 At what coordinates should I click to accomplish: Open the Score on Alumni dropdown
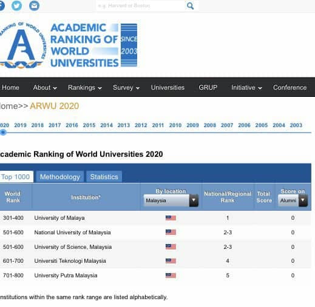(x=293, y=200)
